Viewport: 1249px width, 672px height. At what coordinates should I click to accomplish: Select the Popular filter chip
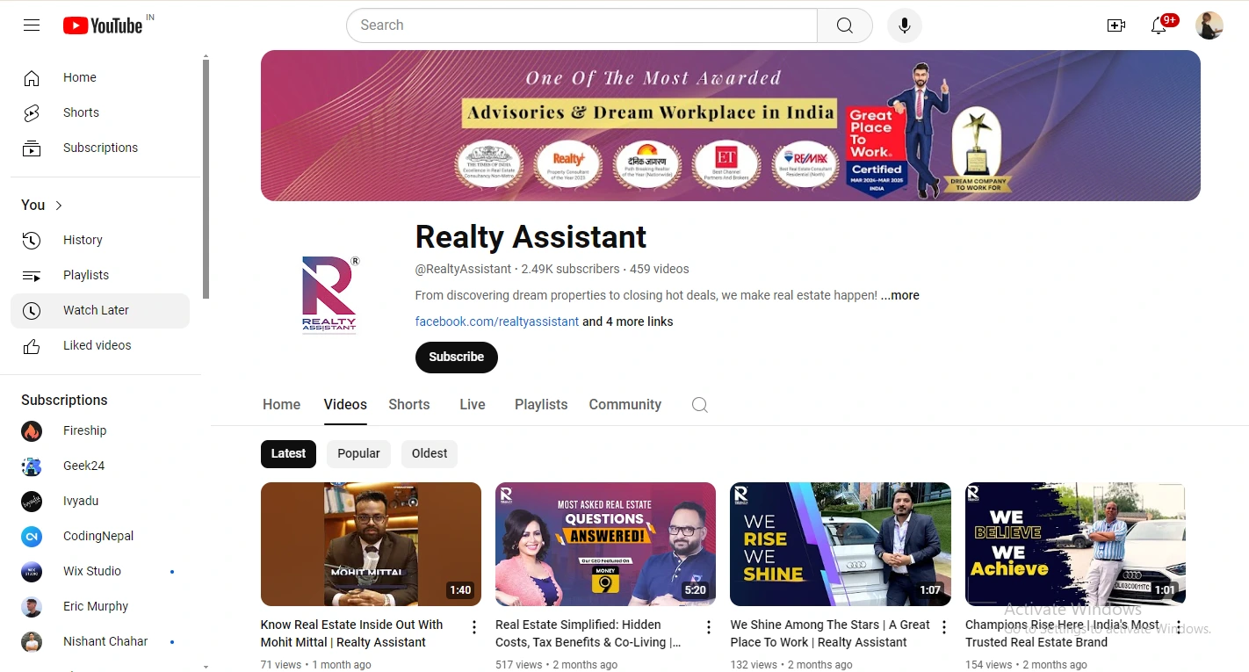pos(358,453)
